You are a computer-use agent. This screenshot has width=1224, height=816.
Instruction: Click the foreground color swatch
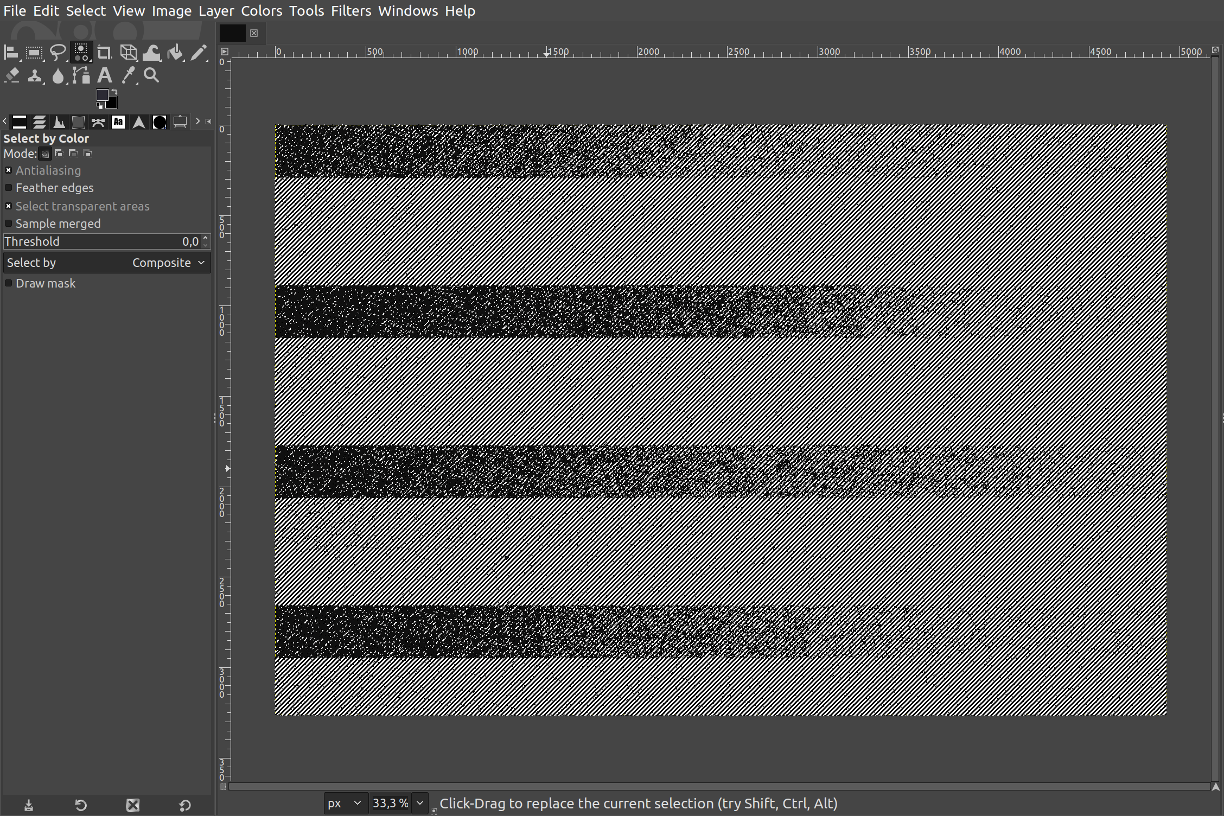click(x=102, y=95)
